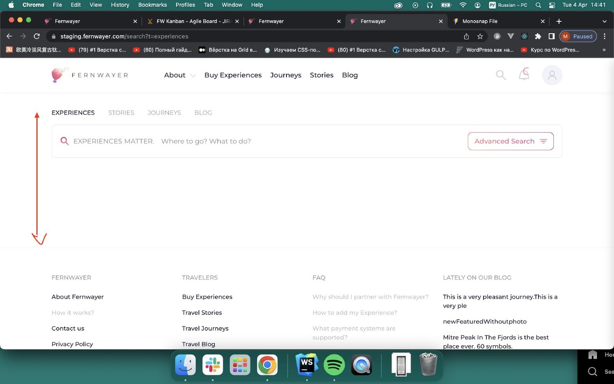Go to Buy Experiences in navigation

233,75
